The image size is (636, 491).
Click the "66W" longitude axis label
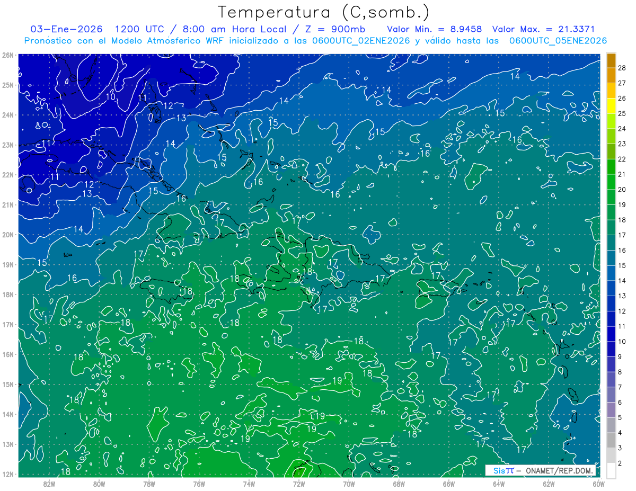(x=448, y=484)
